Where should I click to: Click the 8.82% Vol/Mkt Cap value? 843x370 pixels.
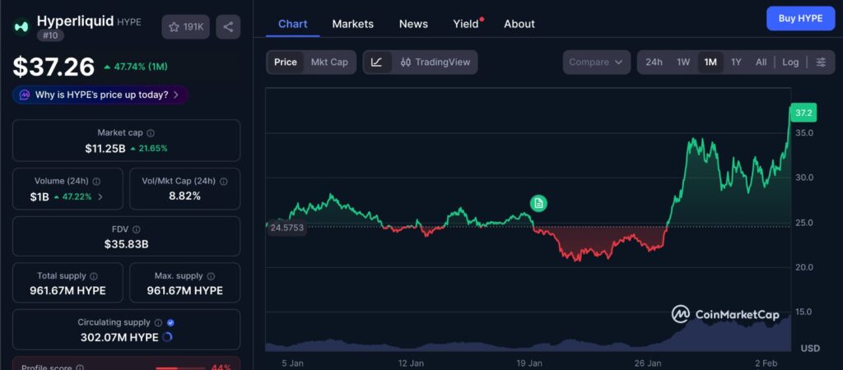coord(184,196)
